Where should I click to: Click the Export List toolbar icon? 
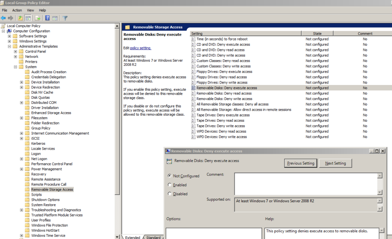[x=37, y=18]
